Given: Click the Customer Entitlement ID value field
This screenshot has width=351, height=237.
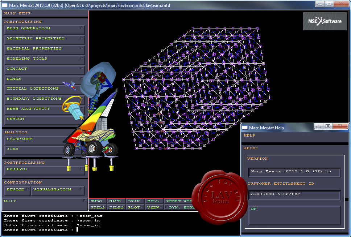Looking at the screenshot, I should click(x=294, y=195).
